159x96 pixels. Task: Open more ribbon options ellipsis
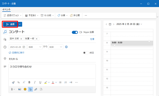86,16
